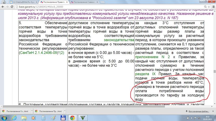Bookmark this page with the star icon

point(209,7)
